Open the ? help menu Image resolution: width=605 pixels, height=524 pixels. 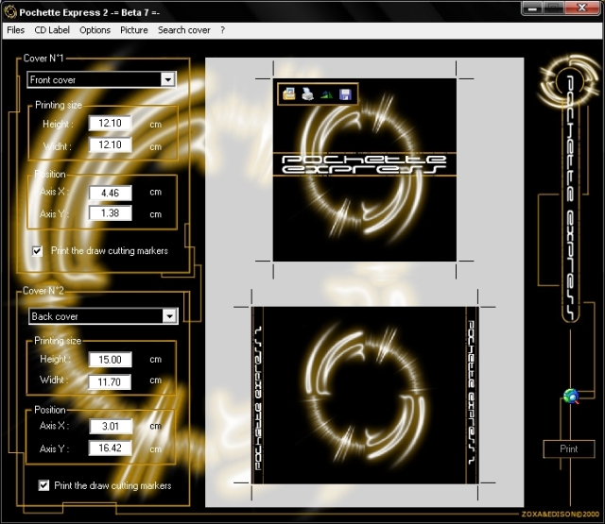click(223, 30)
